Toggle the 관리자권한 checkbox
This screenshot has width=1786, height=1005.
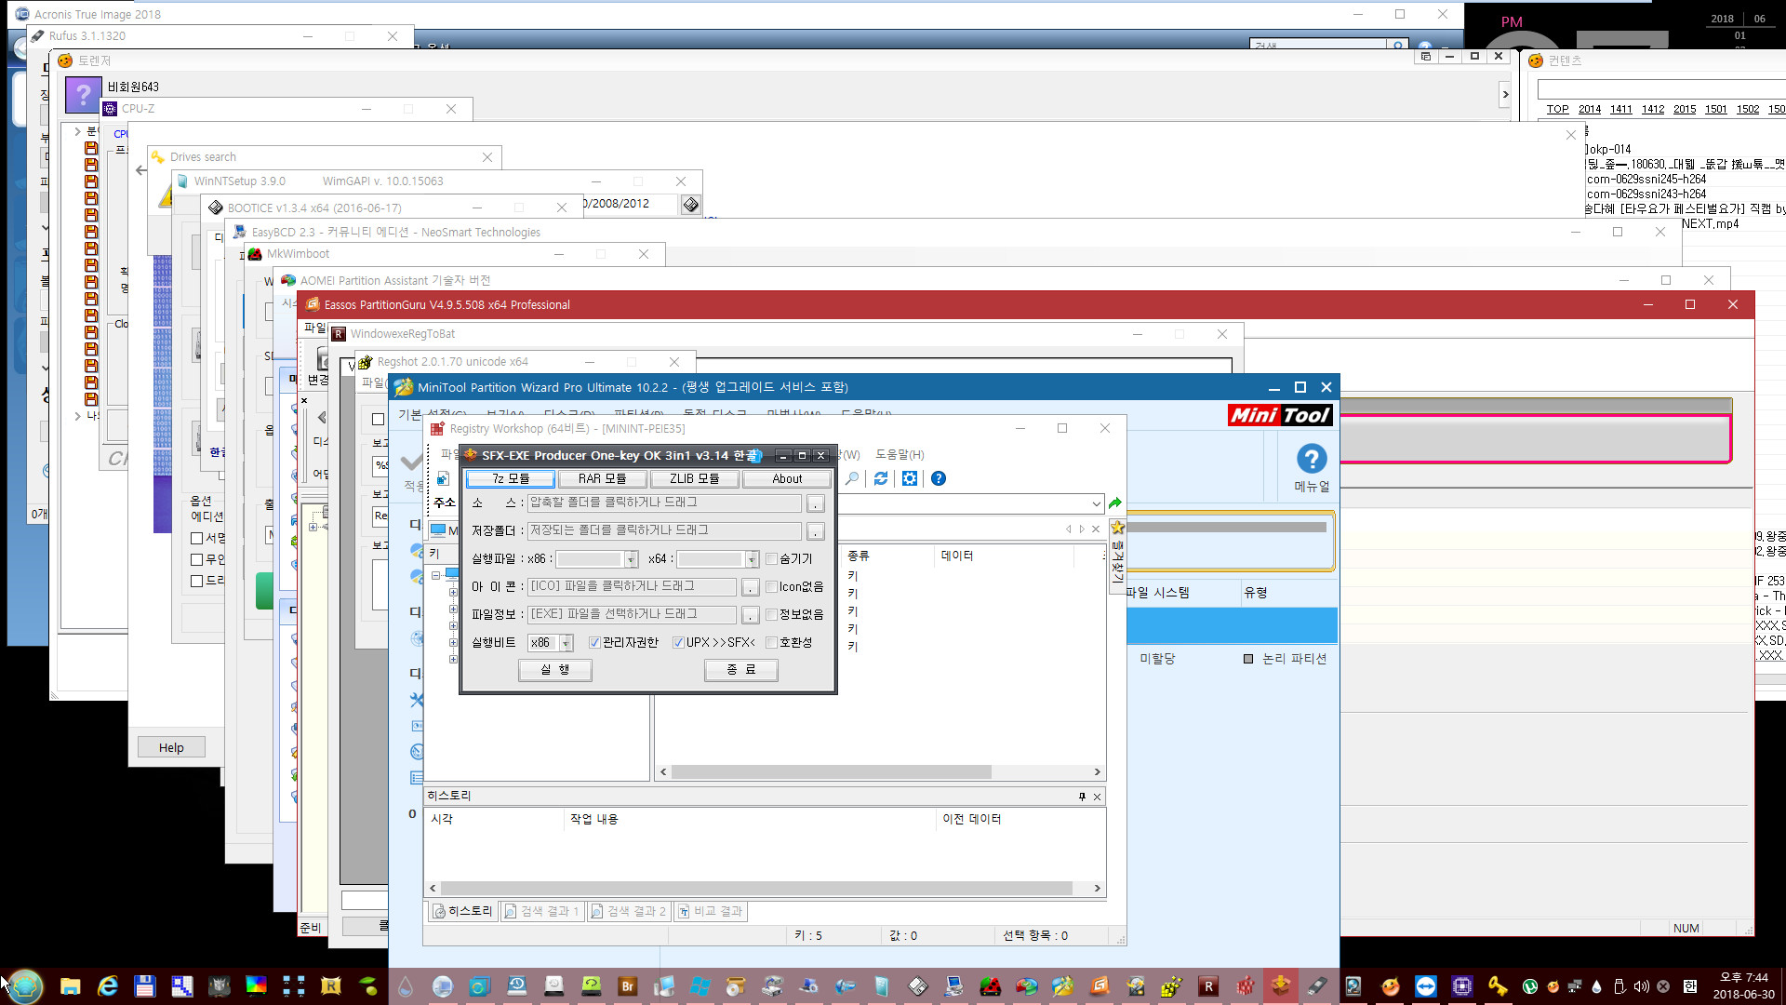point(594,643)
